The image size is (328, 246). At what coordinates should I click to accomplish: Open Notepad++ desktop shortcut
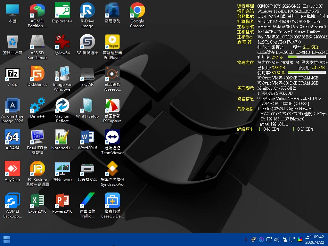[x=62, y=137]
